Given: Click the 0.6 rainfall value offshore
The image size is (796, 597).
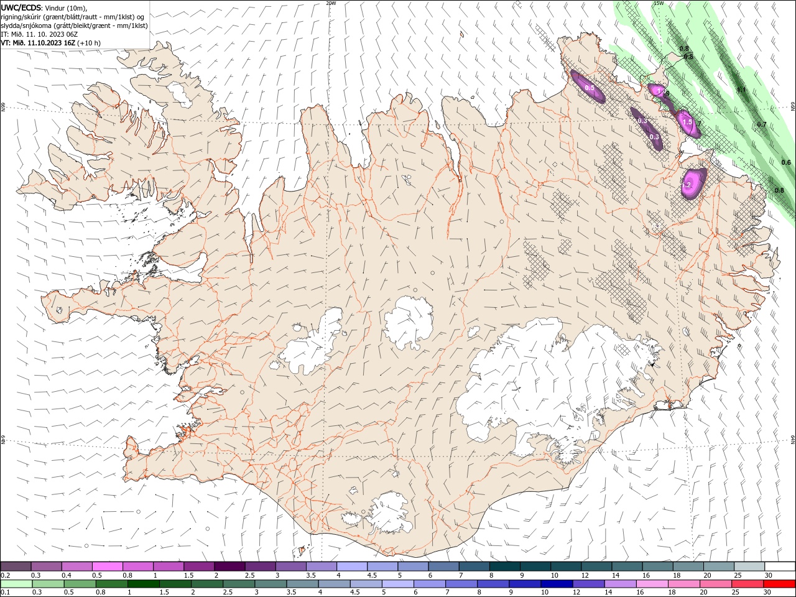Looking at the screenshot, I should (x=786, y=162).
